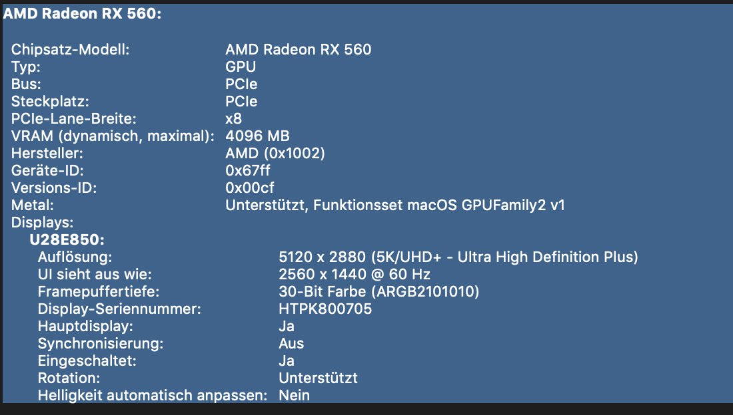The width and height of the screenshot is (733, 415).
Task: Select the Display-Seriennummer HTPK800705 value
Action: coord(325,309)
